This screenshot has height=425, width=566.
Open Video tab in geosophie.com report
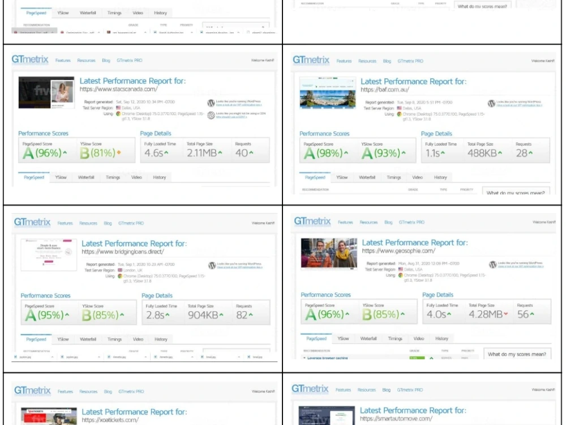point(419,339)
